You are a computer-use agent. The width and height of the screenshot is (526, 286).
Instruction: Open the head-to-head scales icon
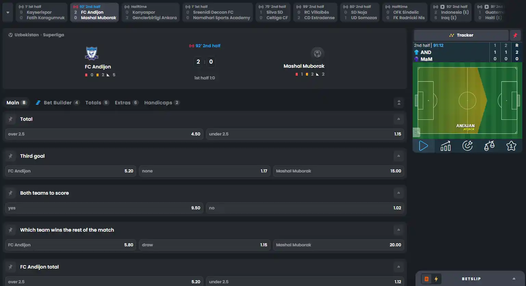pos(489,146)
